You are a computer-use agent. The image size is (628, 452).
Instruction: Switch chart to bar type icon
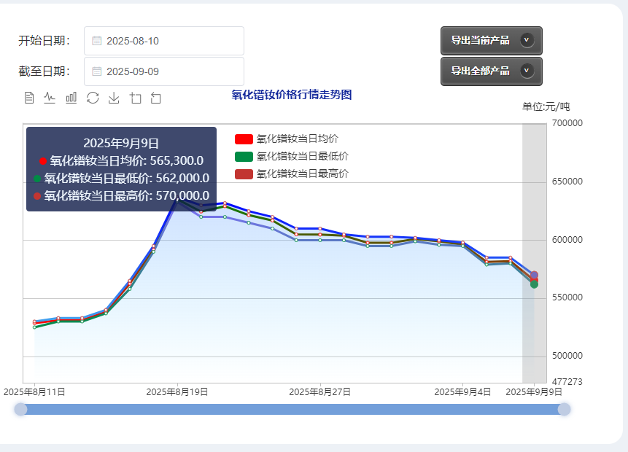71,98
